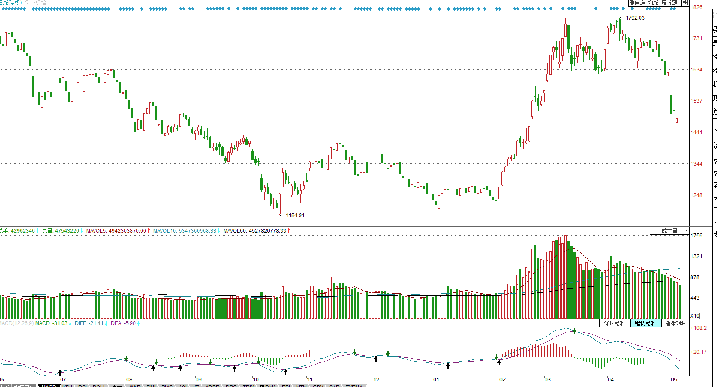Switch to the OBV indicator tab
This screenshot has width=717, height=387.
[x=318, y=386]
